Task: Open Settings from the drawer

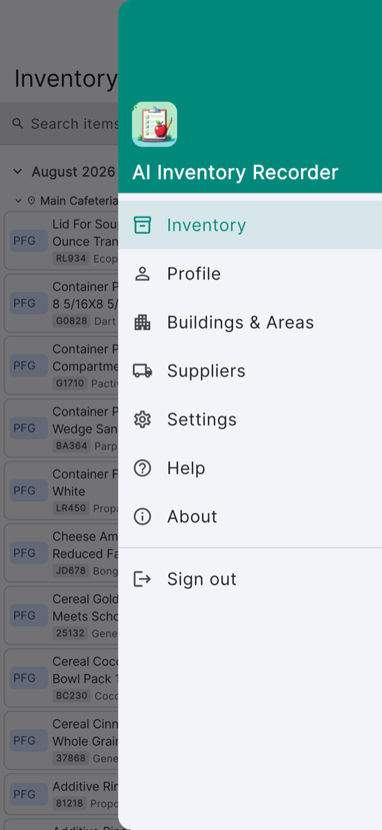Action: pyautogui.click(x=250, y=419)
